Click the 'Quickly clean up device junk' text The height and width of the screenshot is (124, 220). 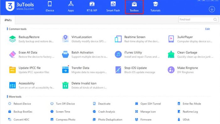point(195,57)
